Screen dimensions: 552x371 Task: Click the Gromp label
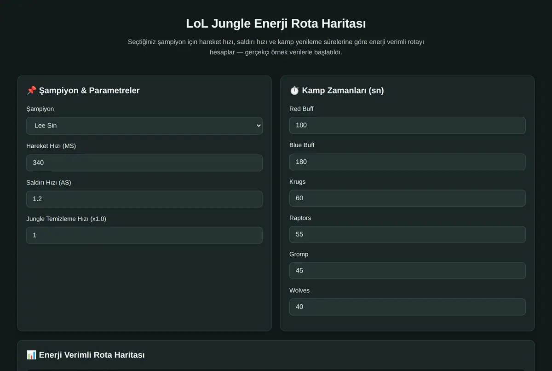click(299, 254)
